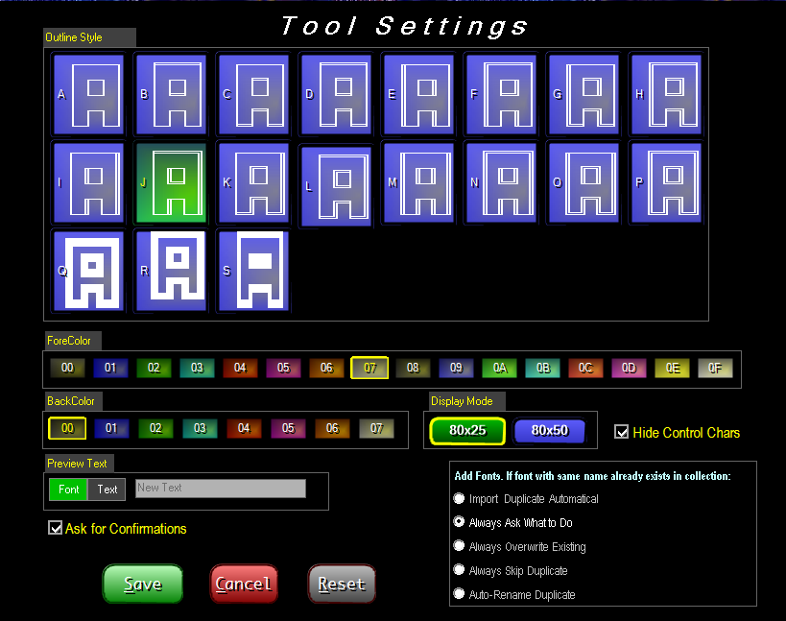
Task: Switch Preview Text to Font mode
Action: (68, 489)
